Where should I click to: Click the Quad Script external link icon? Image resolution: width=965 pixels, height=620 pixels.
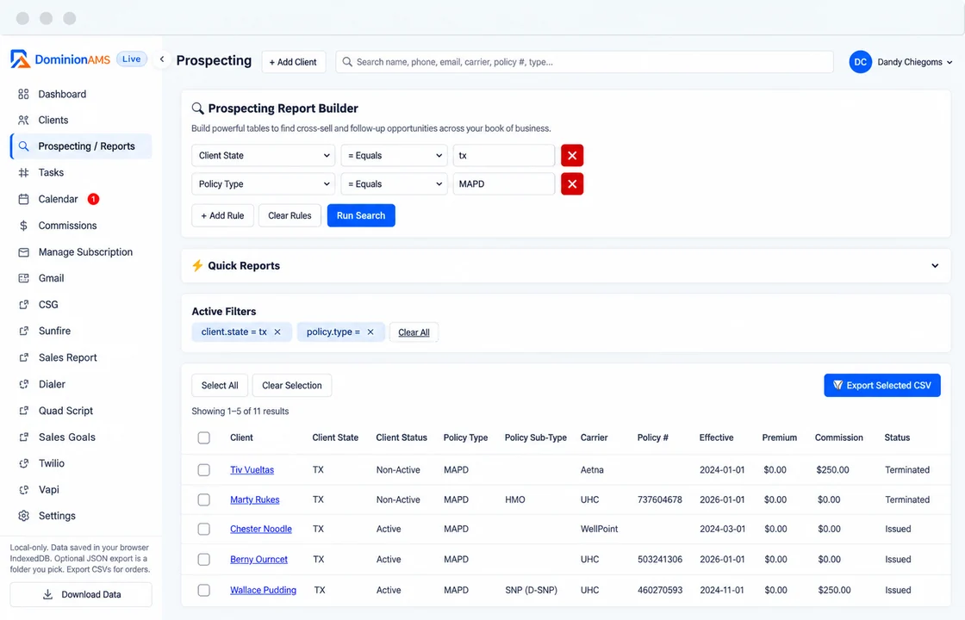pos(23,411)
